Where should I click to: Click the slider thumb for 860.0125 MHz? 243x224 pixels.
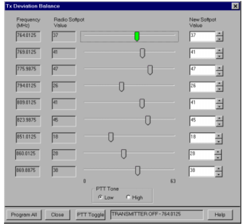point(124,154)
